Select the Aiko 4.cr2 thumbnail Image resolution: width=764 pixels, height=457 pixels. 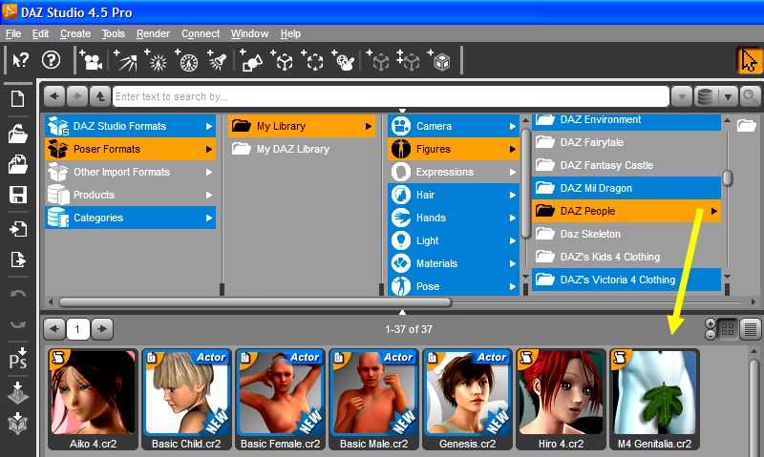(93, 399)
